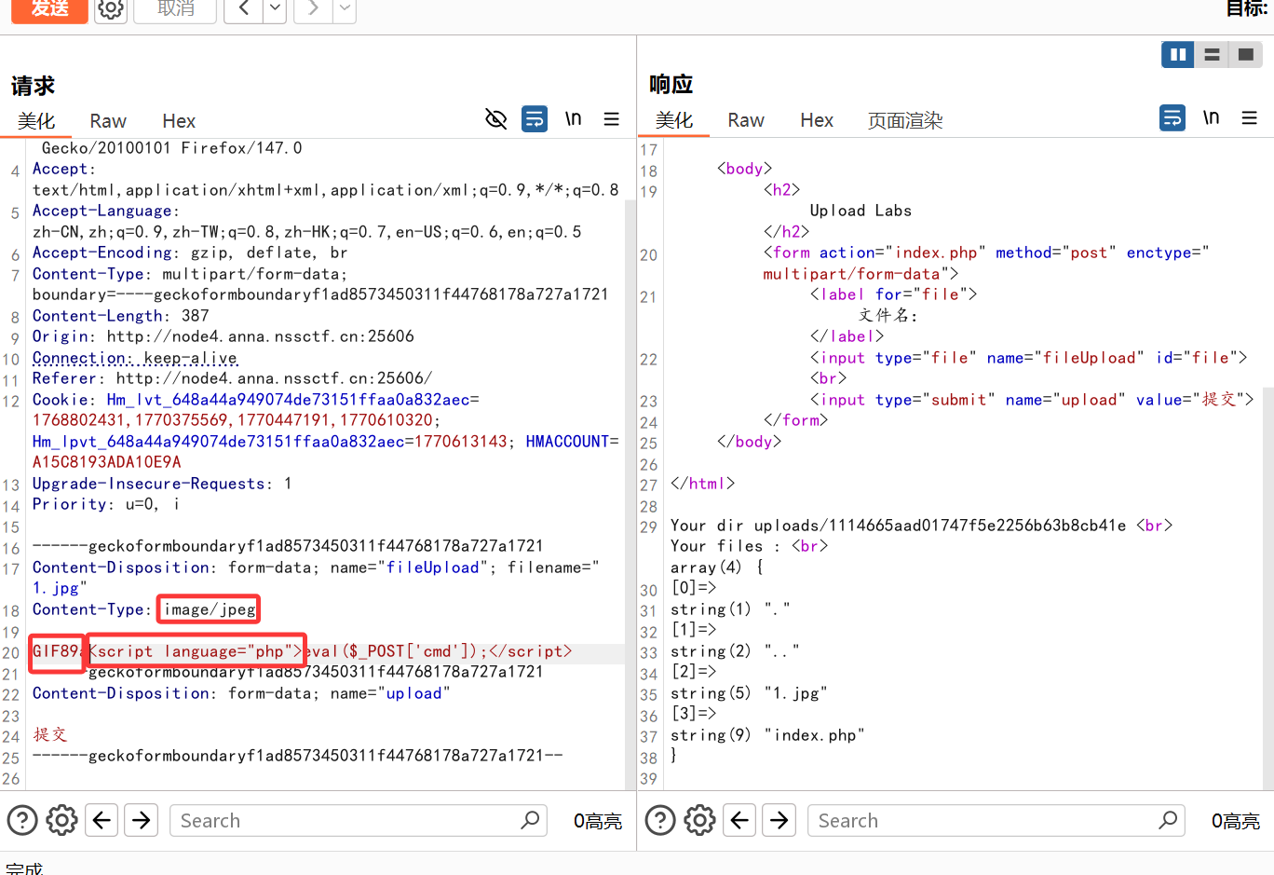Open response search settings gear
Image resolution: width=1274 pixels, height=875 pixels.
(x=699, y=820)
